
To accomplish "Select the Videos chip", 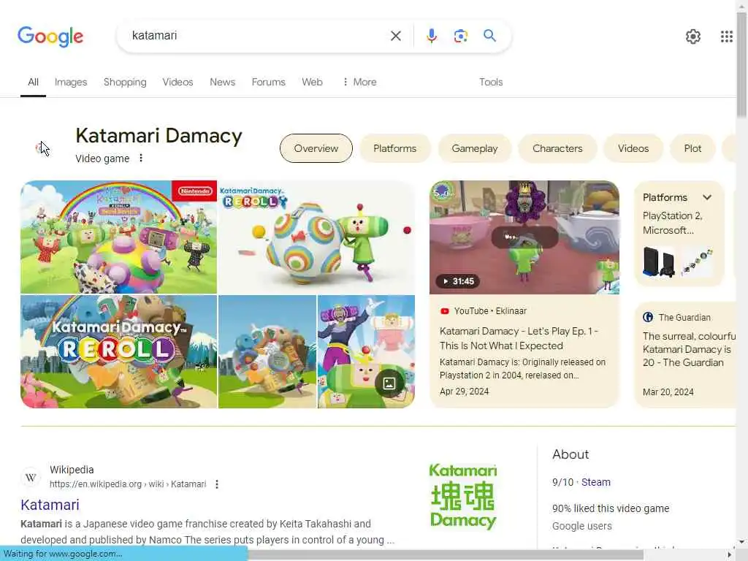I will point(633,148).
